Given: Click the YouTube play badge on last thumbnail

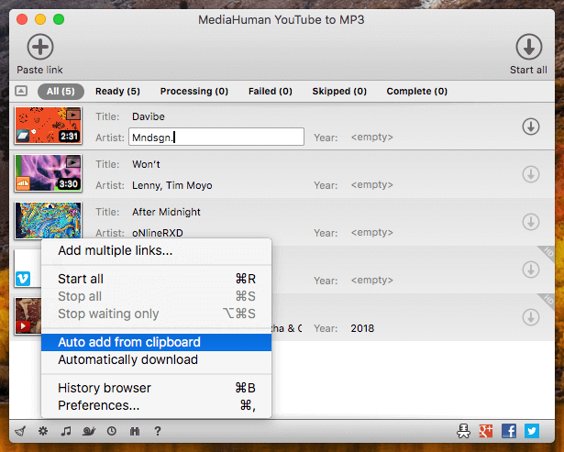Looking at the screenshot, I should click(x=23, y=326).
